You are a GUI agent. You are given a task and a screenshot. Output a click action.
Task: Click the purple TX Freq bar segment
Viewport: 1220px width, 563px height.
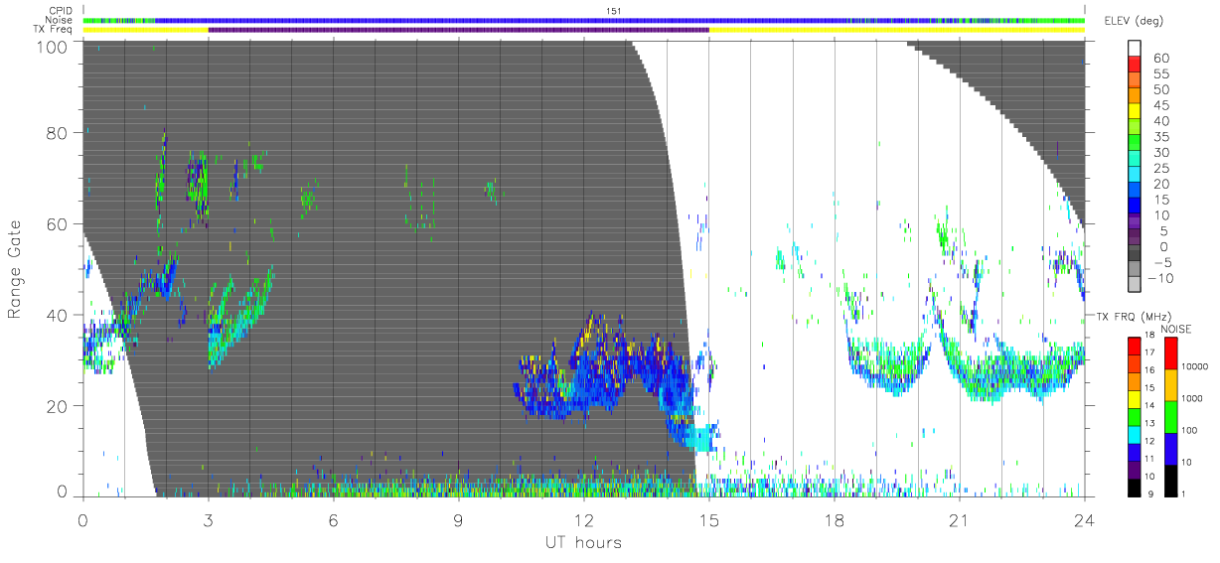click(x=458, y=30)
